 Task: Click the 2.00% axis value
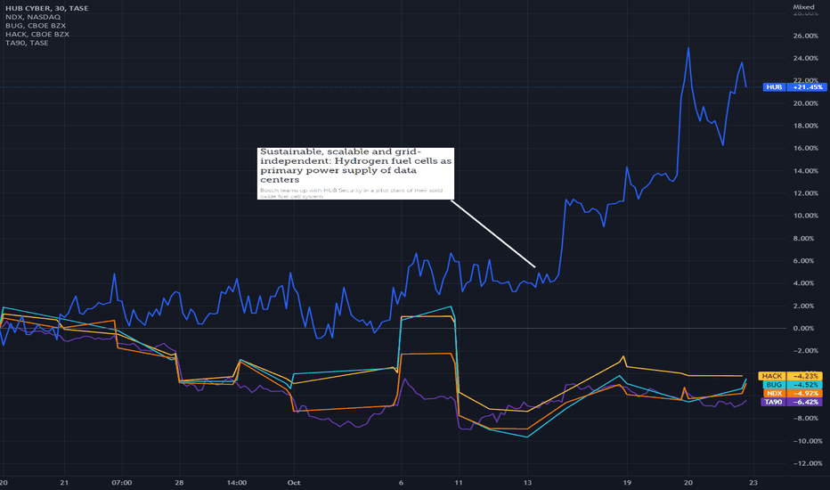click(x=805, y=306)
